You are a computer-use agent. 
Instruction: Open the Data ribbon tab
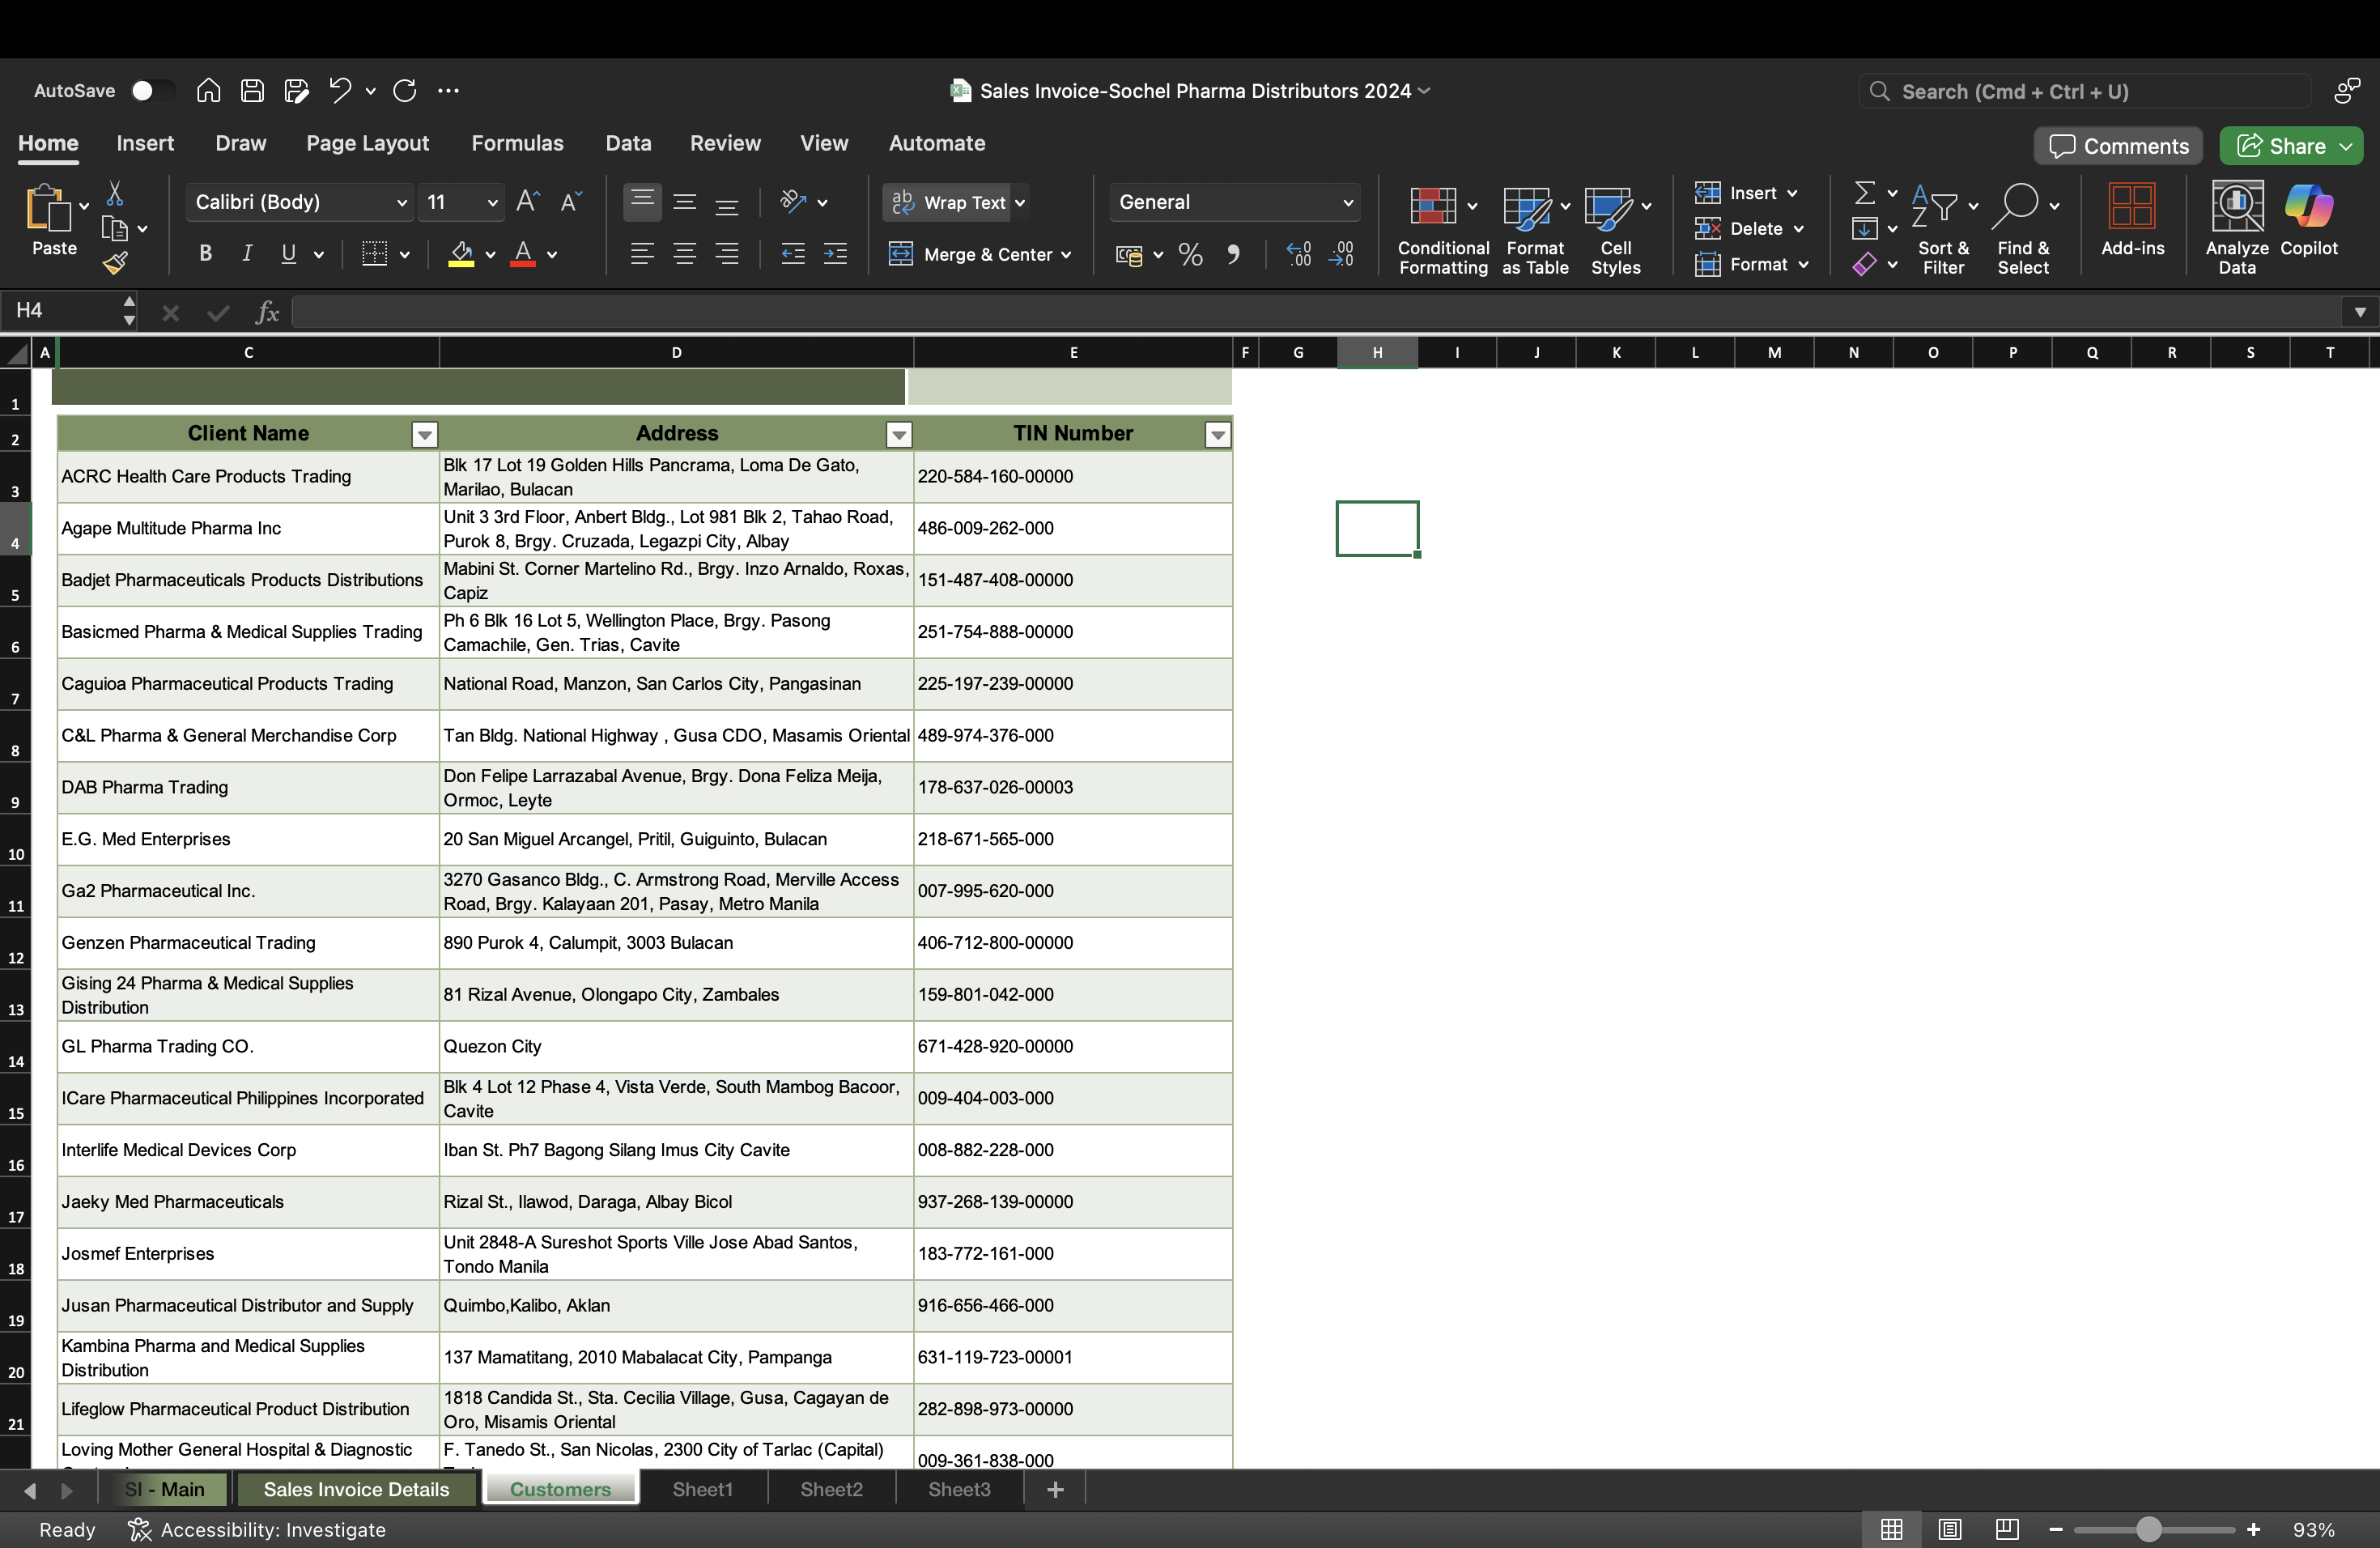[628, 143]
